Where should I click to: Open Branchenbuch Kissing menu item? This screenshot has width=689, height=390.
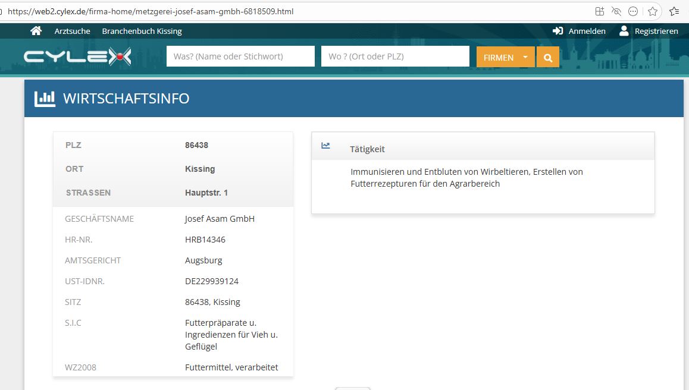(x=142, y=31)
